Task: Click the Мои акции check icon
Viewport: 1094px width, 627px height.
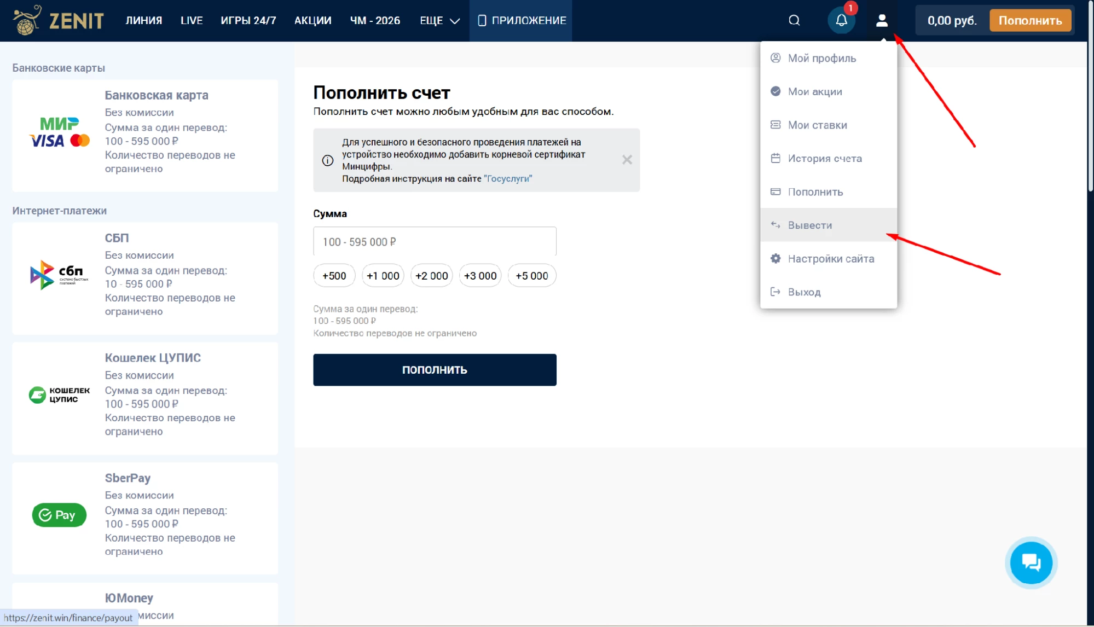Action: pos(775,91)
